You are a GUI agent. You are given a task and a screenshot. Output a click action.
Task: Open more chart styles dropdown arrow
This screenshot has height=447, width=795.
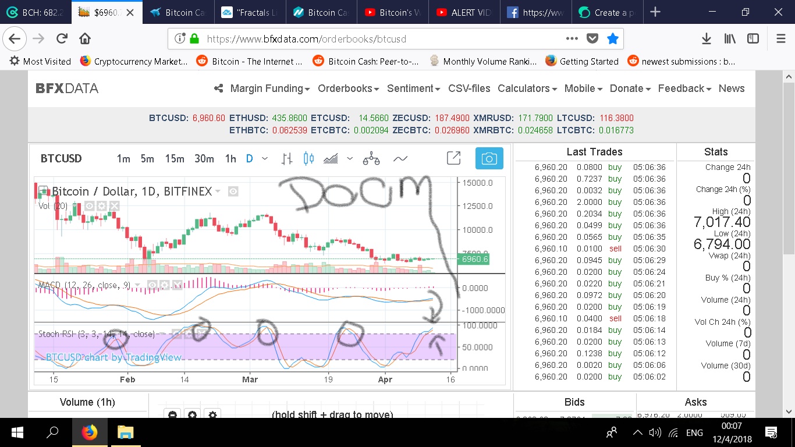(x=350, y=159)
